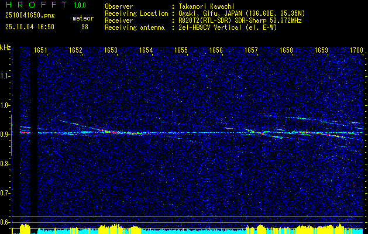Click the 0.7 kHz axis label

pyautogui.click(x=5, y=193)
